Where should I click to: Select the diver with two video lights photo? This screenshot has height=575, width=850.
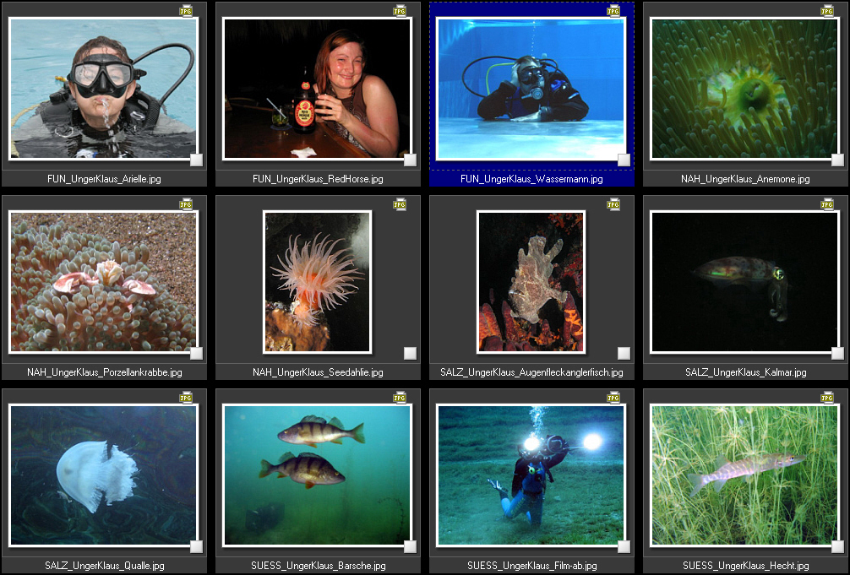[531, 475]
